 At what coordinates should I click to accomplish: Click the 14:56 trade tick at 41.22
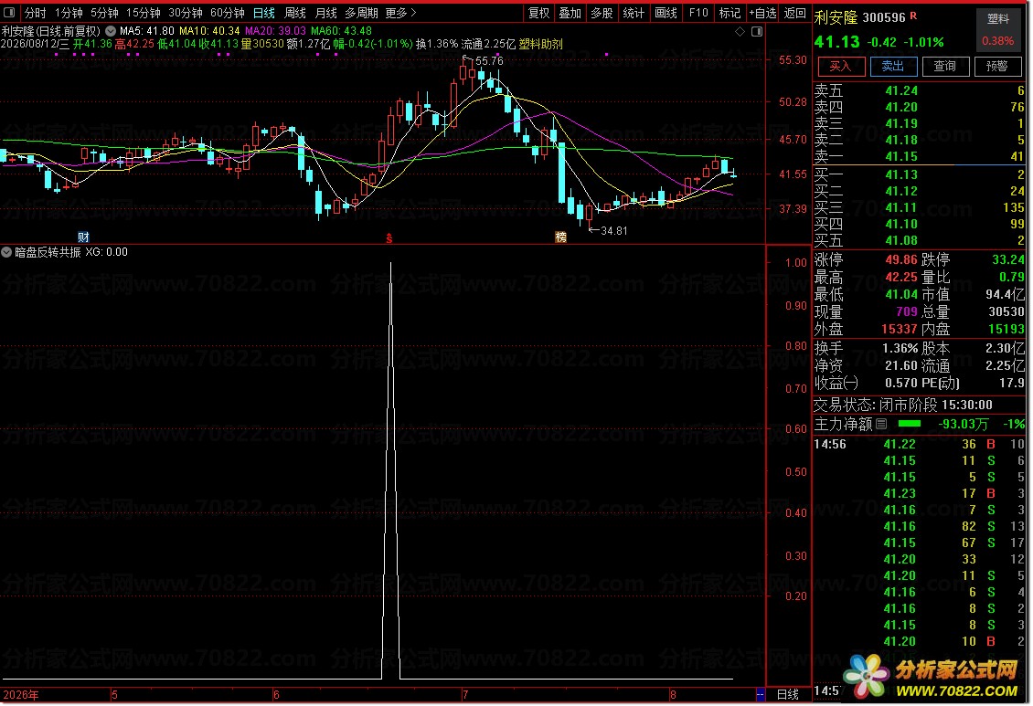click(x=919, y=444)
